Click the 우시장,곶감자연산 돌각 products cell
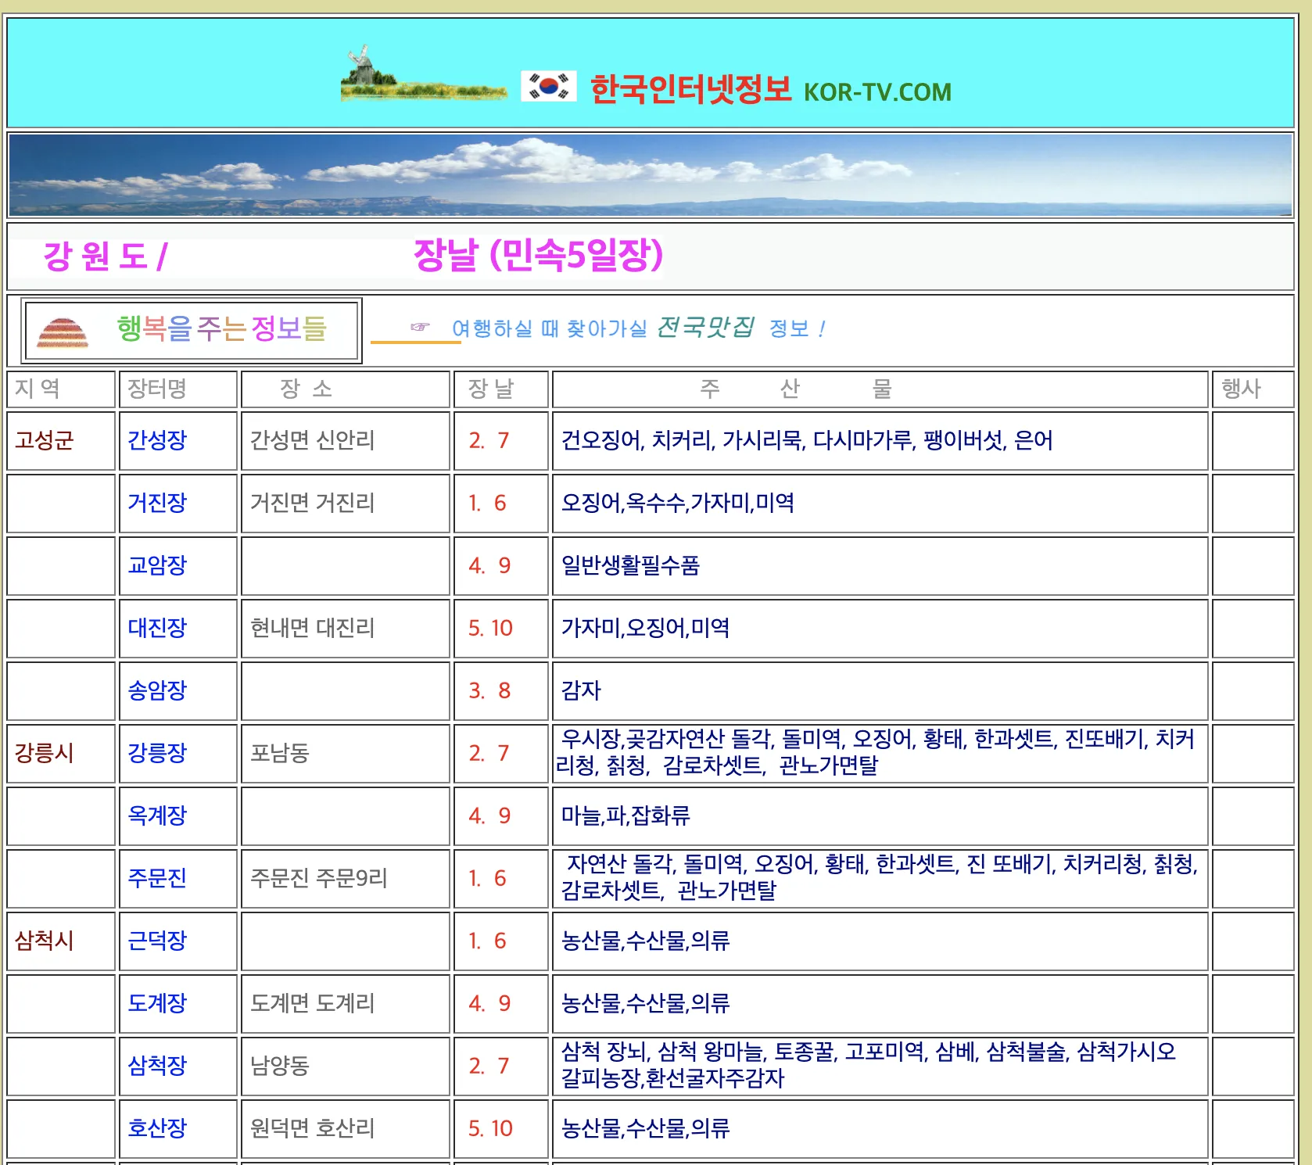 point(880,753)
